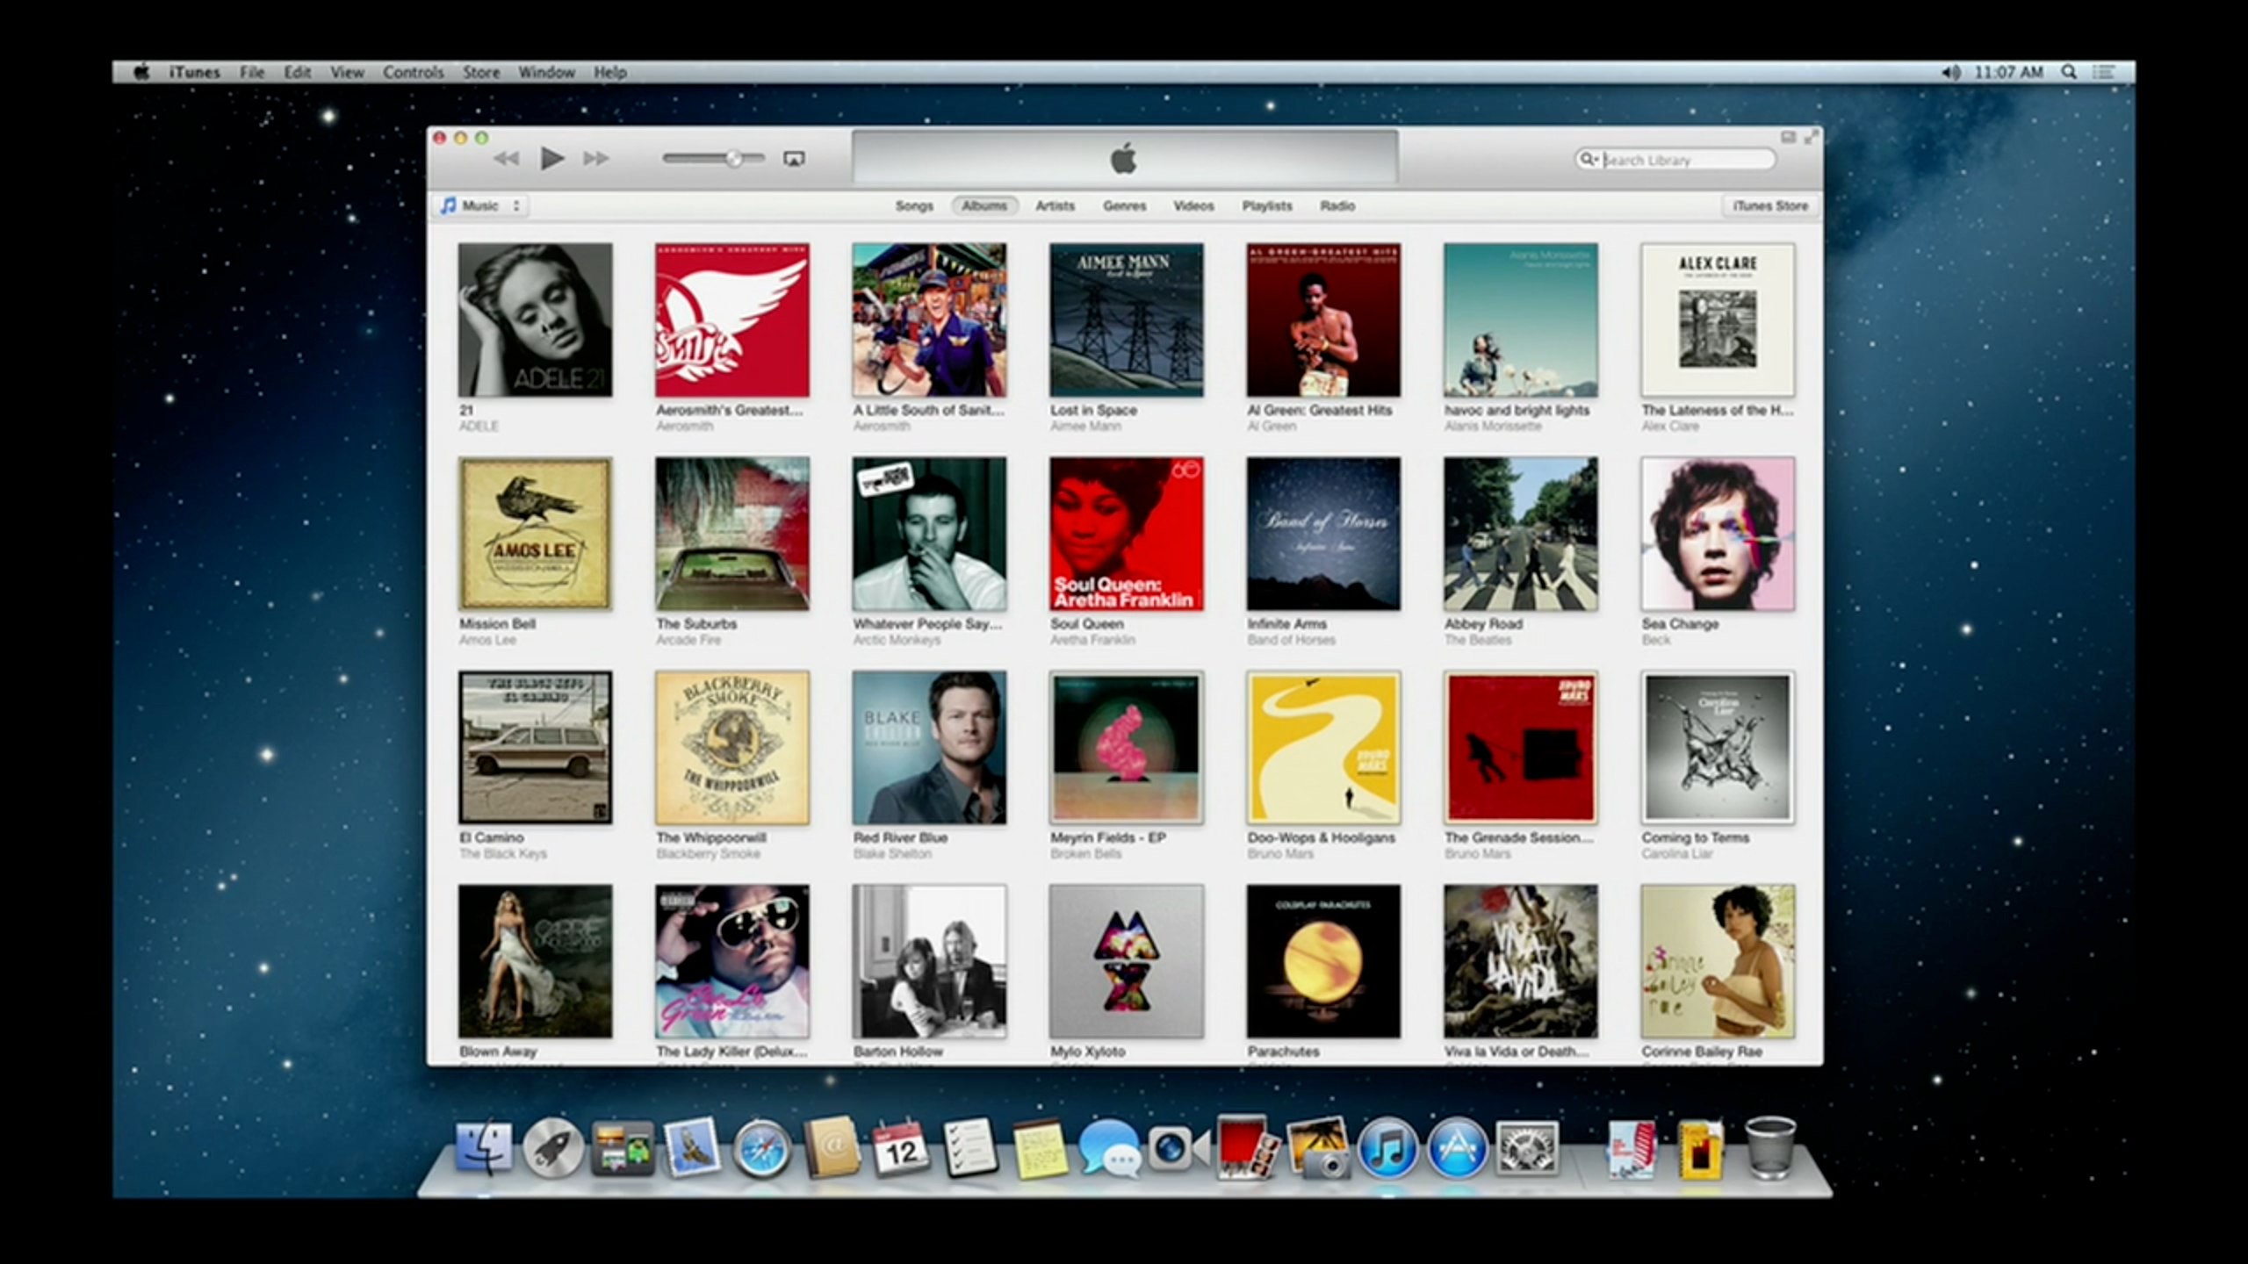Switch to the Songs view
The height and width of the screenshot is (1264, 2248).
[x=914, y=205]
